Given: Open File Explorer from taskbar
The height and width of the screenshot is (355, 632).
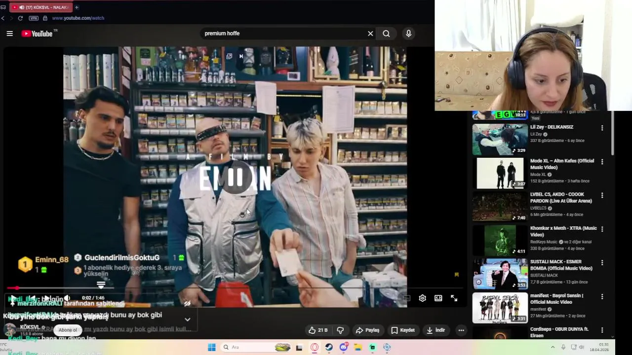Looking at the screenshot, I should coord(358,348).
